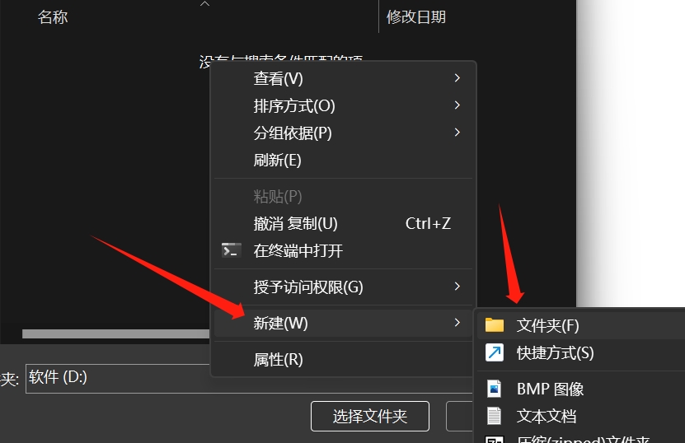Click the text document page icon
Image resolution: width=685 pixels, height=443 pixels.
click(x=494, y=416)
